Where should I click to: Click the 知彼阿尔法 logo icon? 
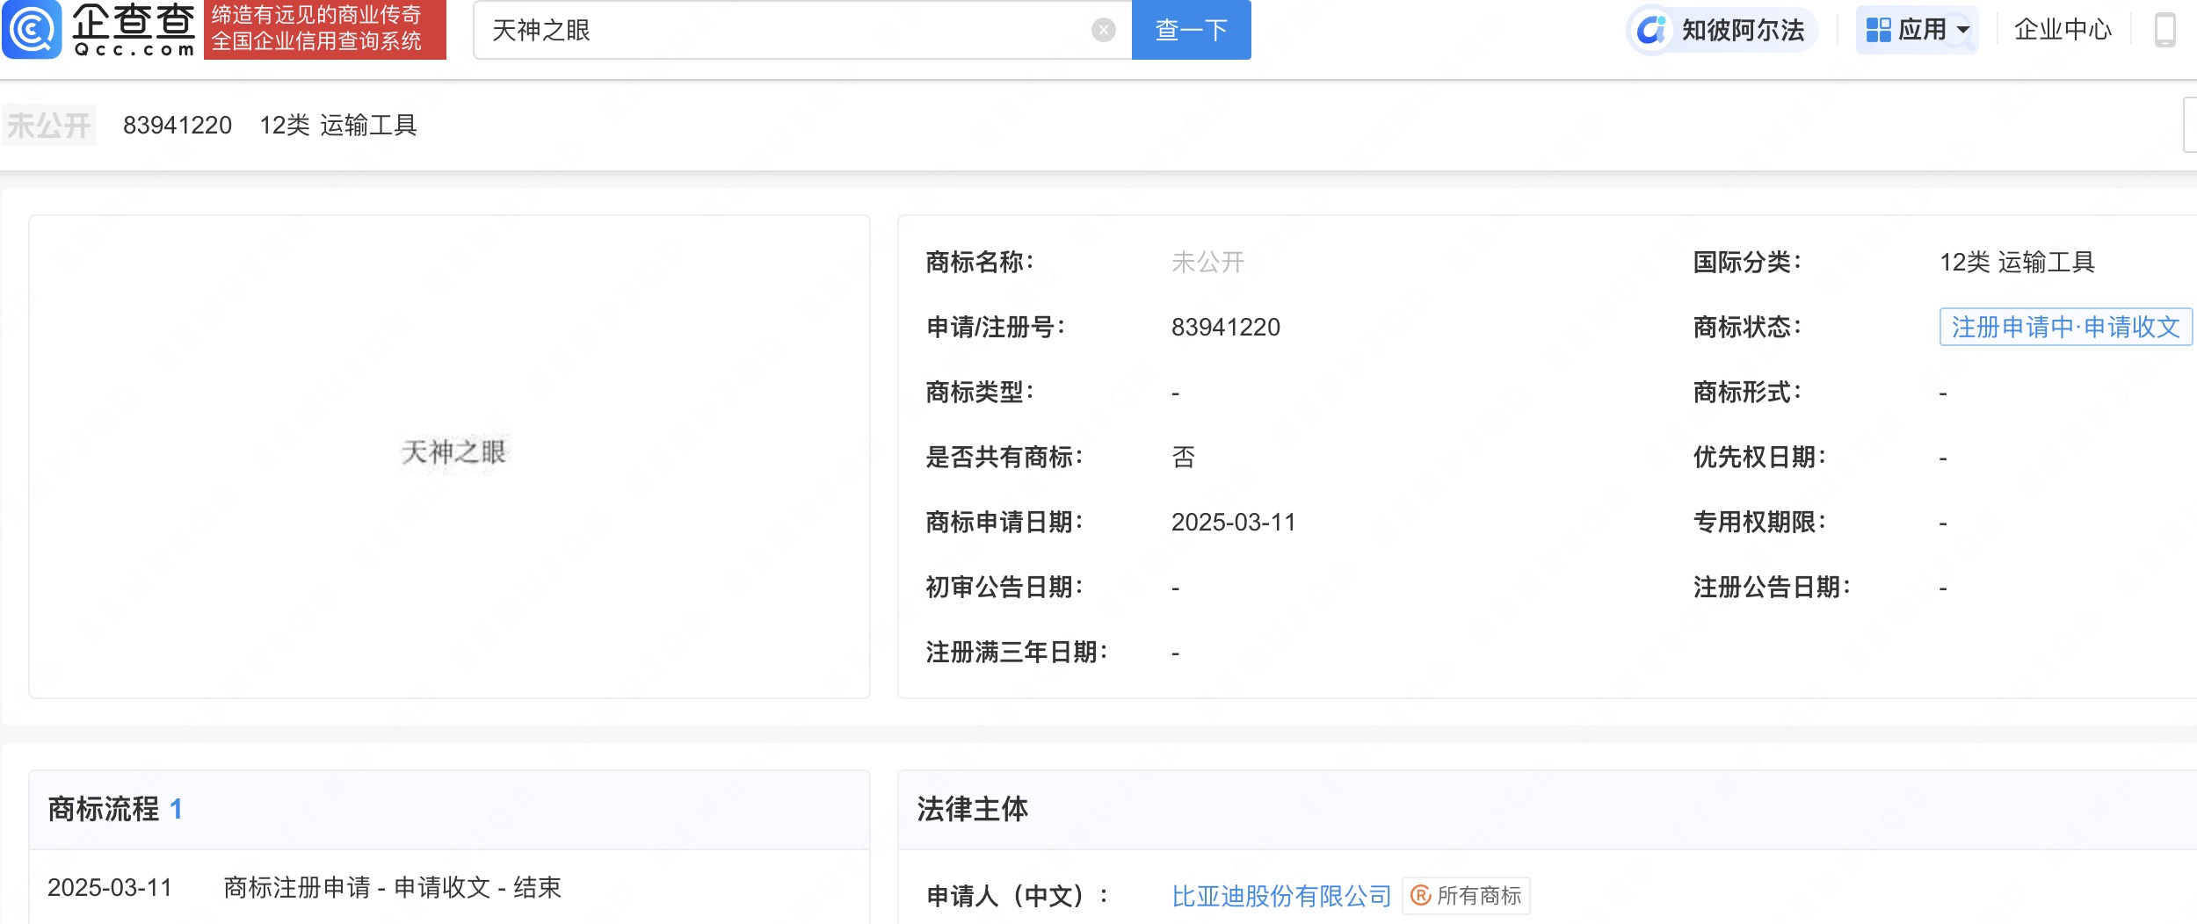[x=1652, y=30]
